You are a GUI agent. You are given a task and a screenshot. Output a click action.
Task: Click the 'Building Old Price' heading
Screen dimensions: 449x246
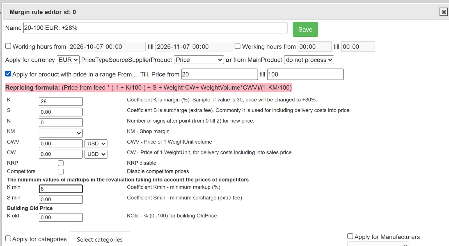coord(30,208)
